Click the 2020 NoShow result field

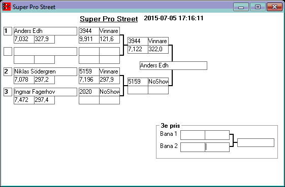coord(99,92)
